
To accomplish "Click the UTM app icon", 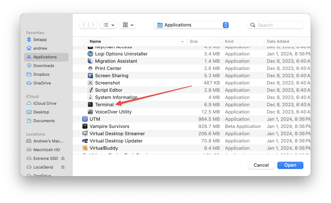I will click(x=85, y=119).
